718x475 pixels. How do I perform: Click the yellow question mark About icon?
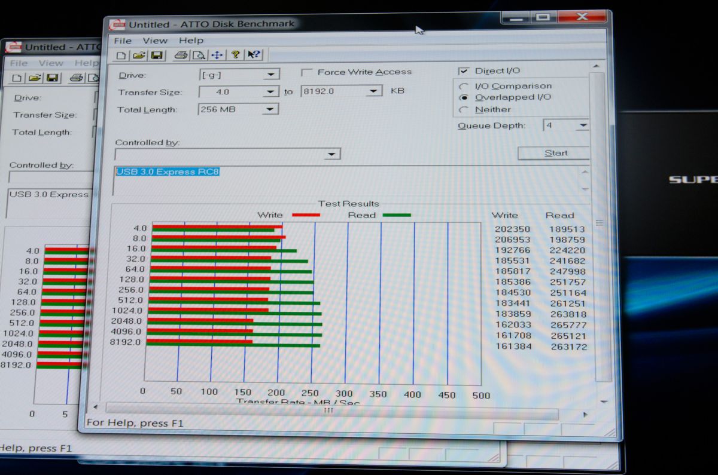[x=236, y=54]
